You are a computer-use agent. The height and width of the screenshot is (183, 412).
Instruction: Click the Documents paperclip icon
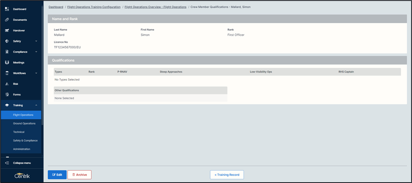pos(7,20)
